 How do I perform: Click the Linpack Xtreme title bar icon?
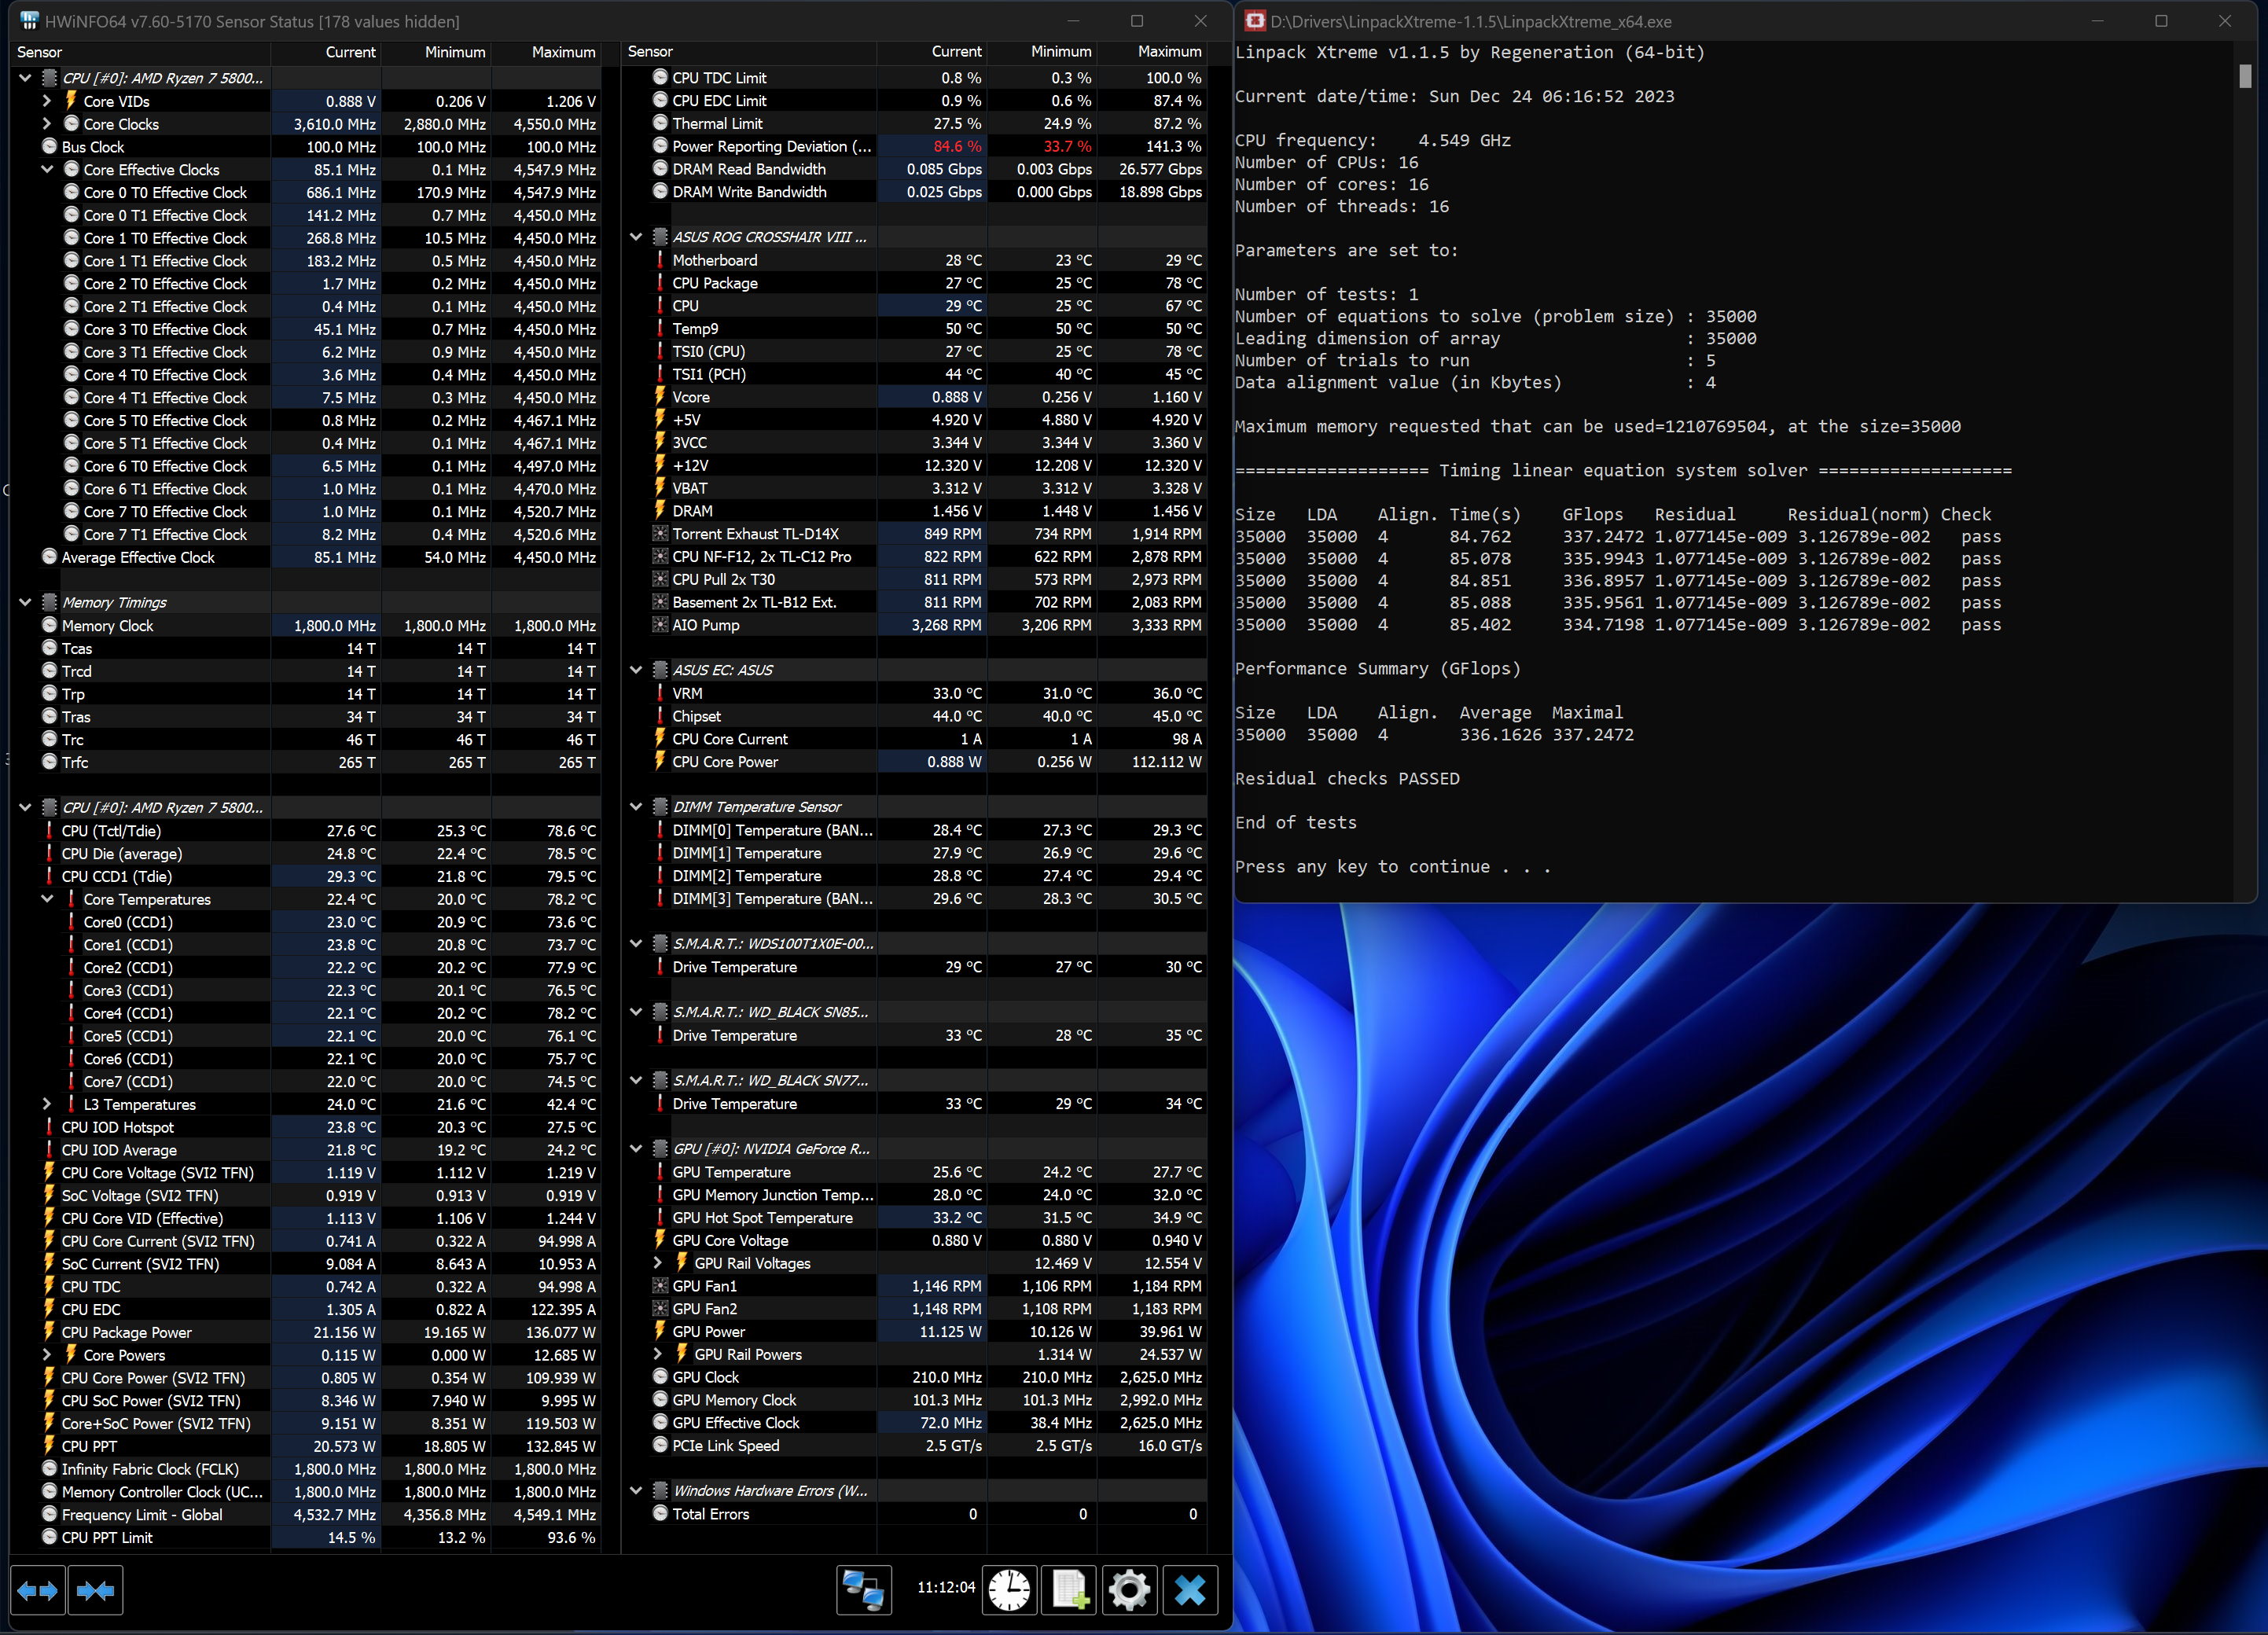coord(1255,21)
